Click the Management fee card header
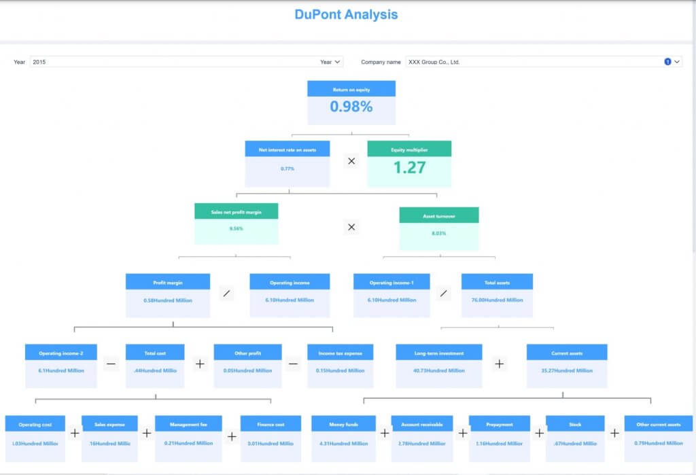The image size is (696, 475). [188, 424]
